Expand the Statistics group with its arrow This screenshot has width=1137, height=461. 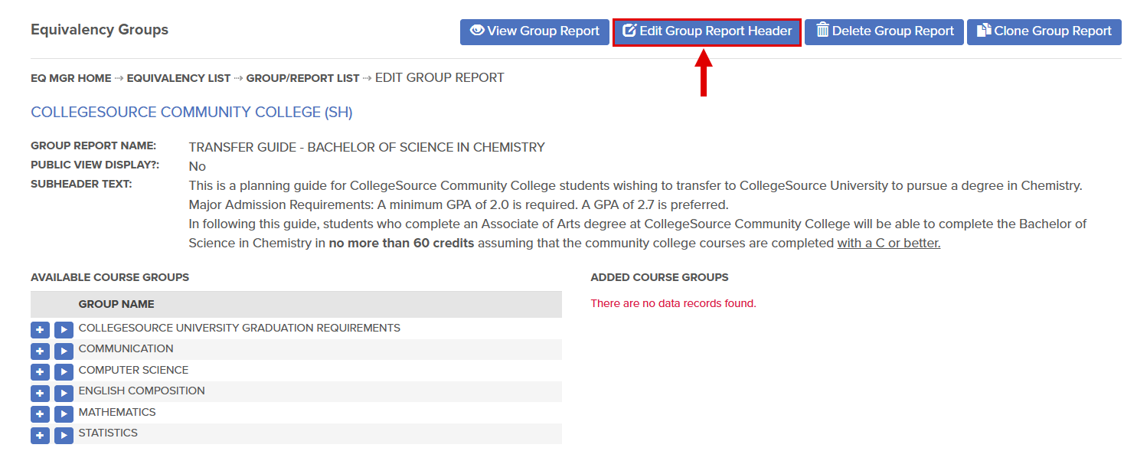64,436
